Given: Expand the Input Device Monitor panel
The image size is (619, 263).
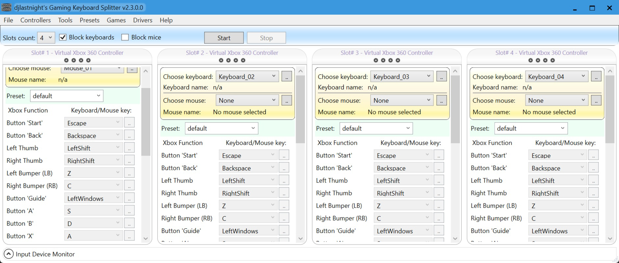Looking at the screenshot, I should point(9,254).
